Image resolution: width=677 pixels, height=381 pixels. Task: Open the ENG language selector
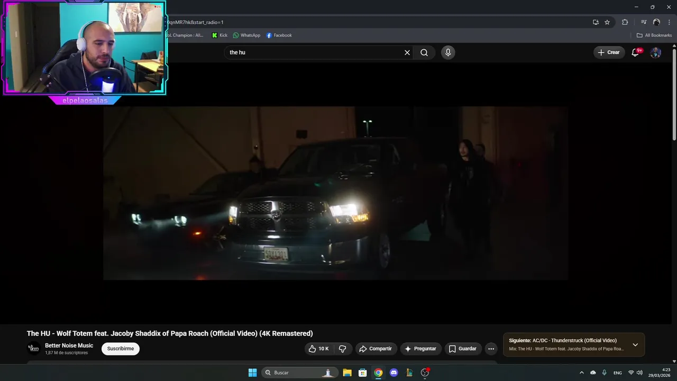point(618,373)
